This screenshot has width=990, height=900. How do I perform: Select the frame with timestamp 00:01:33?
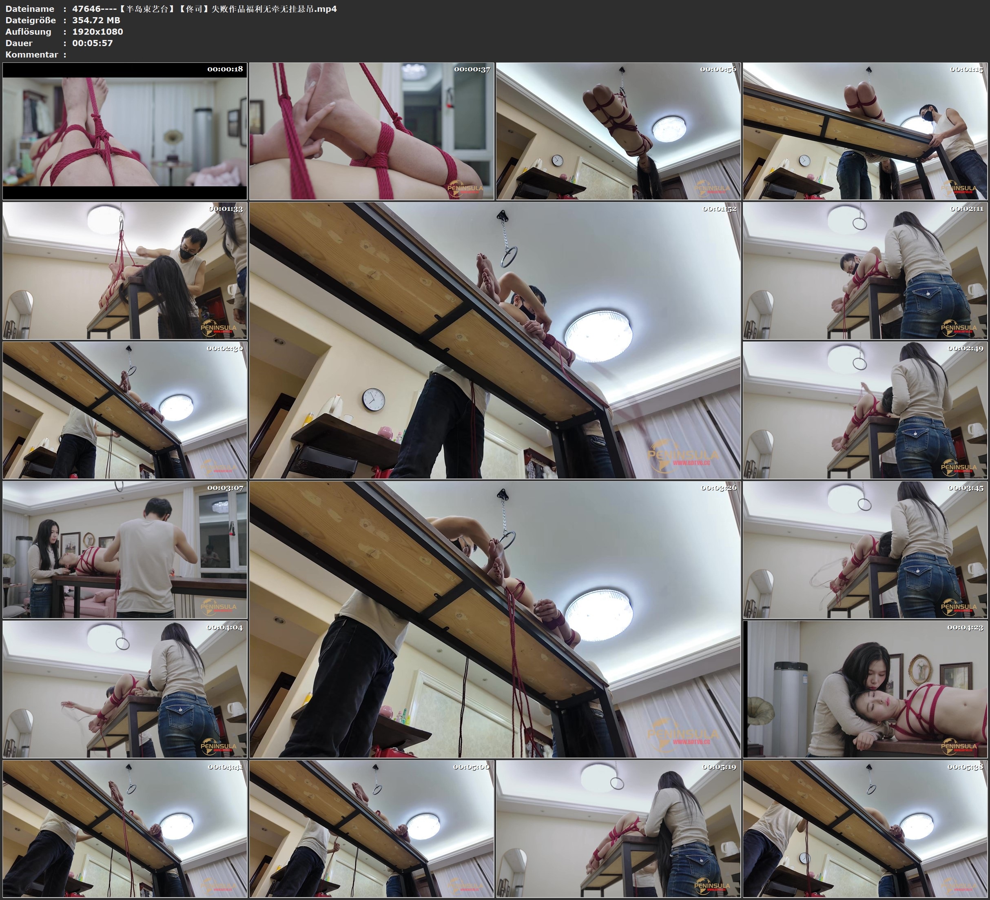click(x=125, y=270)
